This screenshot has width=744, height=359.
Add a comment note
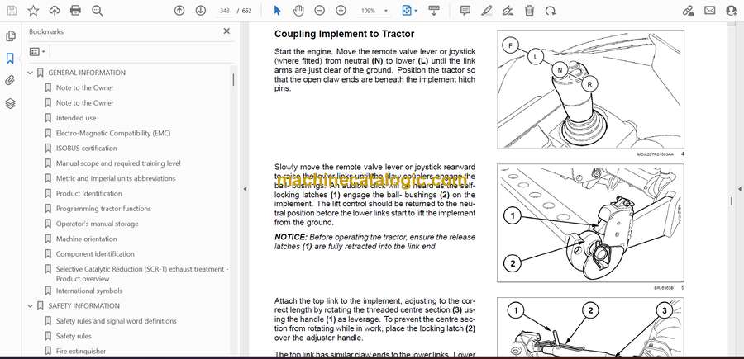coord(465,11)
